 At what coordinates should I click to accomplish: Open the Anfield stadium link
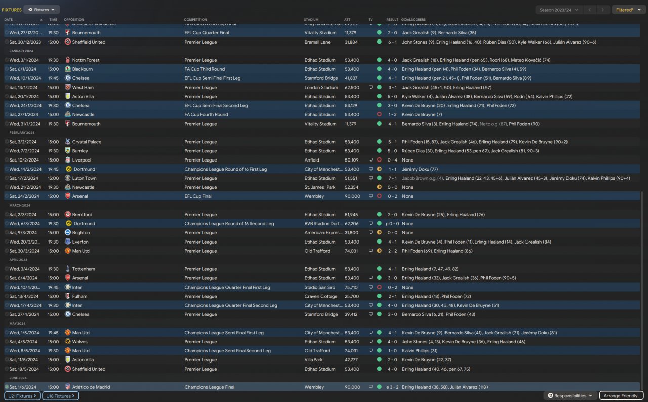point(312,160)
